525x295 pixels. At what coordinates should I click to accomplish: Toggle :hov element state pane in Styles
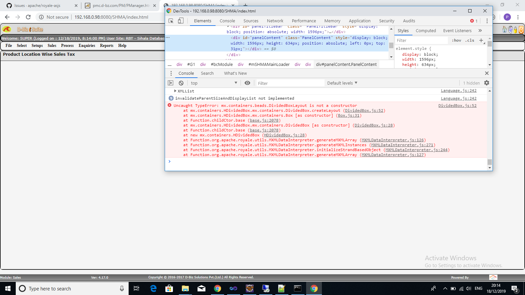[x=456, y=40]
